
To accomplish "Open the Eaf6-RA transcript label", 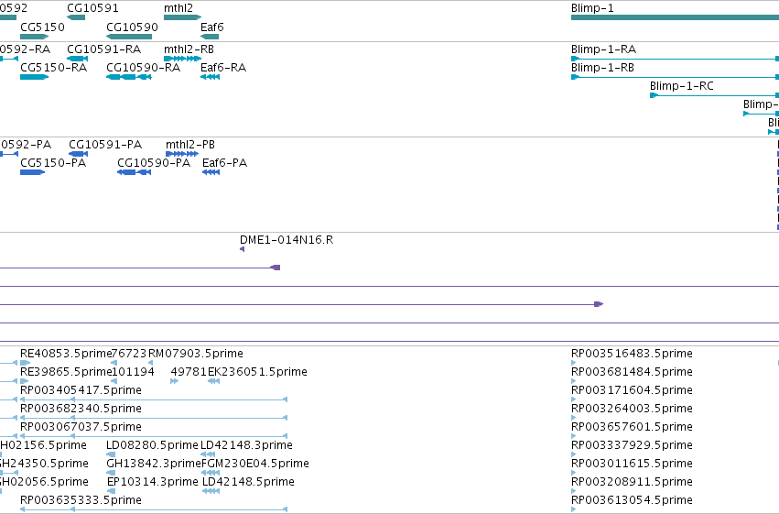I will point(223,68).
